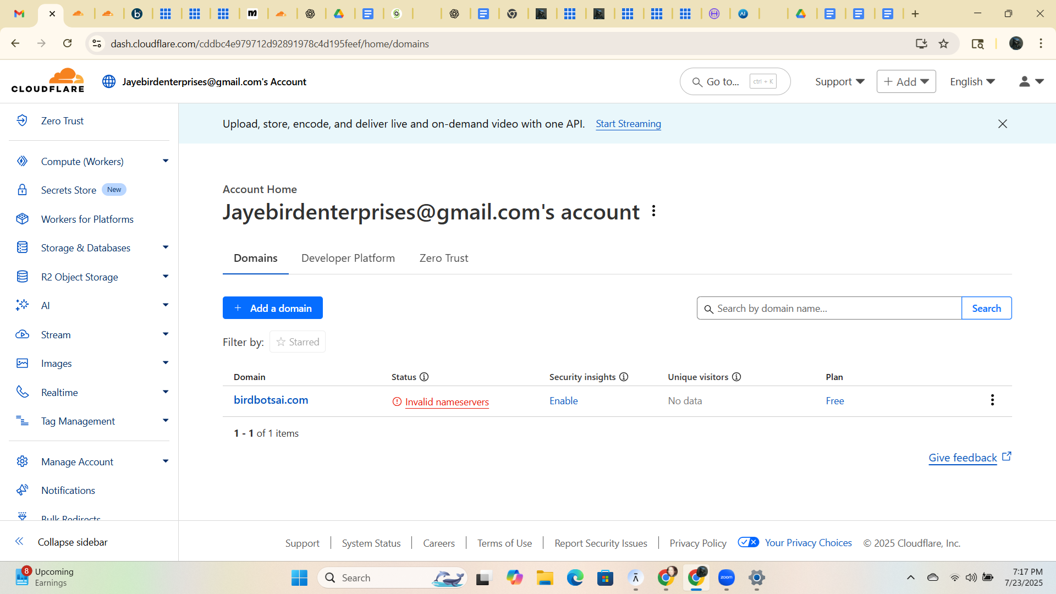The width and height of the screenshot is (1056, 594).
Task: Open the Invalid nameservers link
Action: [x=447, y=402]
